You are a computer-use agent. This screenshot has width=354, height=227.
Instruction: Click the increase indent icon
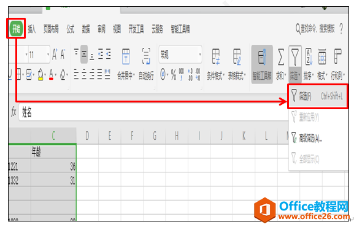pos(109,54)
